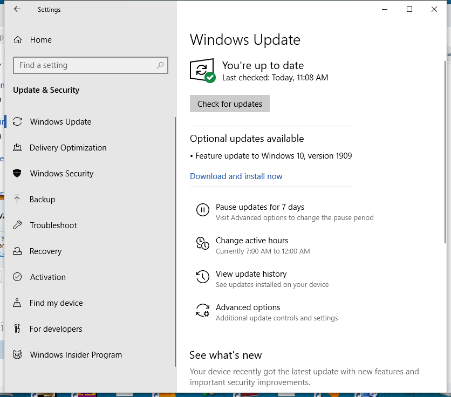451x397 pixels.
Task: Click Pause updates for 7 days
Action: (260, 207)
